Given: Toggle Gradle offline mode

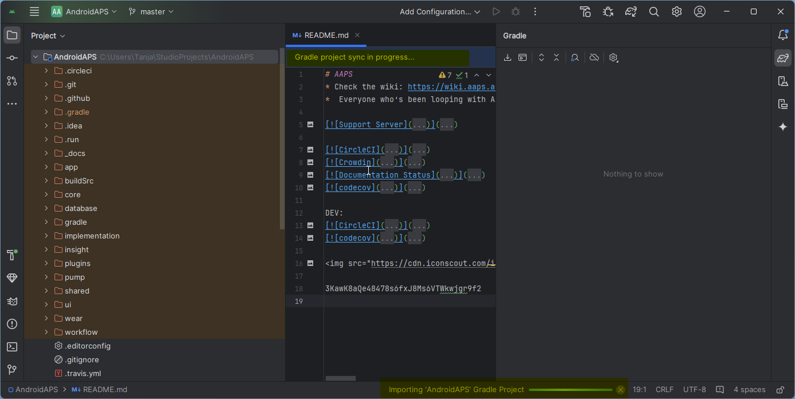Looking at the screenshot, I should tap(594, 57).
